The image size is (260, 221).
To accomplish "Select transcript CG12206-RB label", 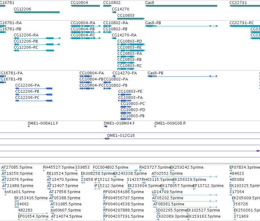I will (26, 41).
